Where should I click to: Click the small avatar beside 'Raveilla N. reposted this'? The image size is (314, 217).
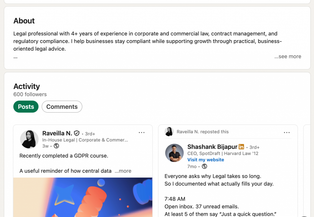click(168, 132)
